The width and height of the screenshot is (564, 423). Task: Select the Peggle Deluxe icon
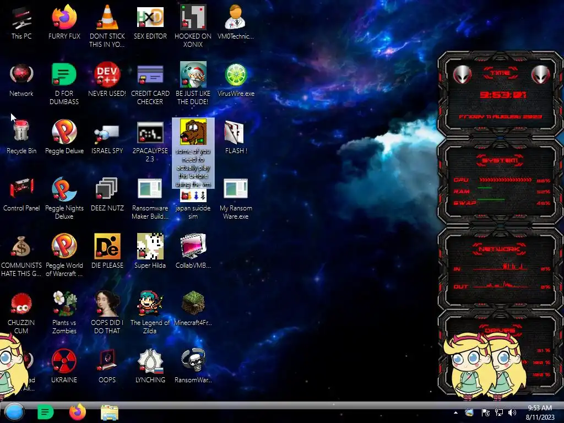click(64, 132)
